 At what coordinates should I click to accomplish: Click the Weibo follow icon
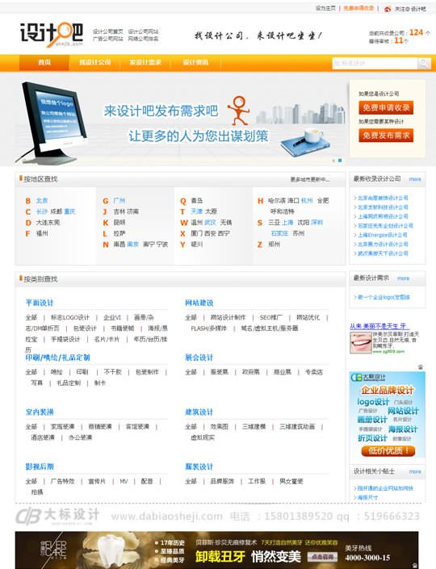pos(388,9)
